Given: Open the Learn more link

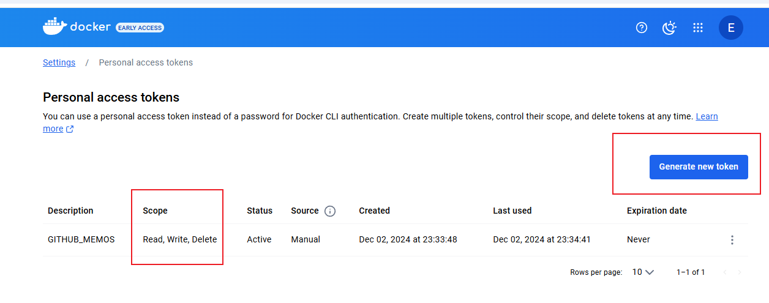Looking at the screenshot, I should [707, 116].
